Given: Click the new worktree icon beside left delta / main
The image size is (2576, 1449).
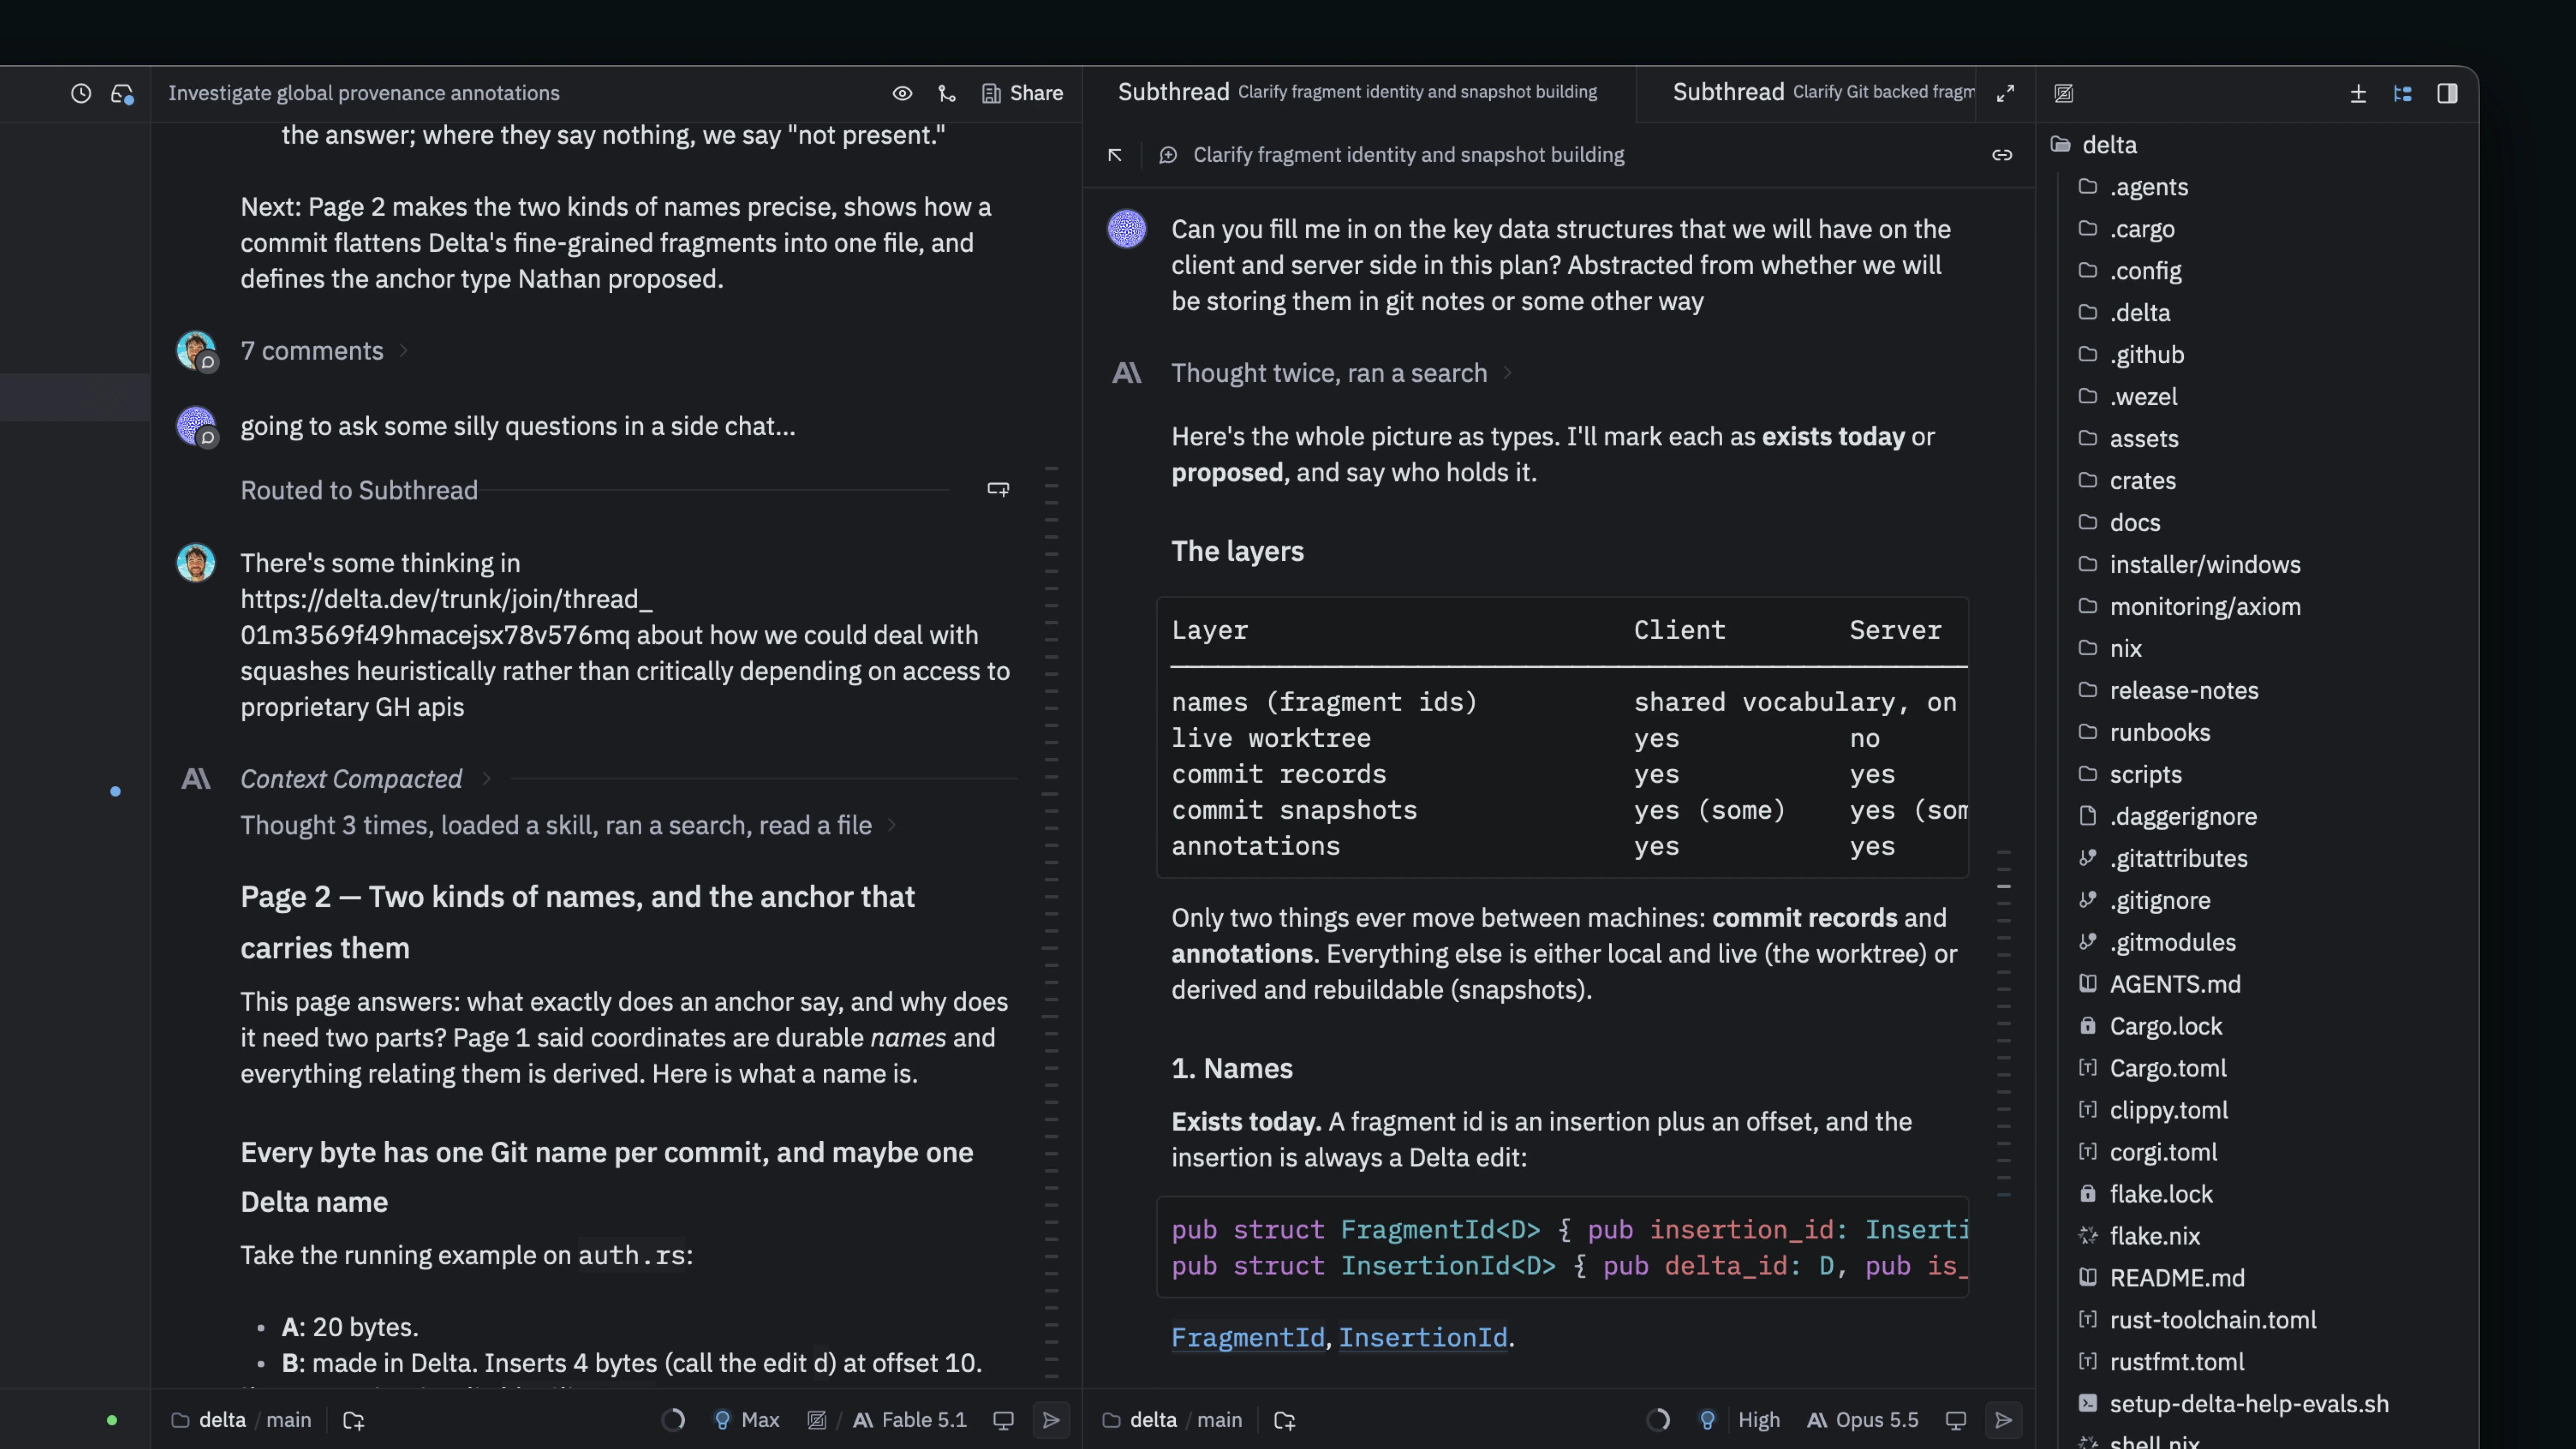Looking at the screenshot, I should tap(354, 1420).
